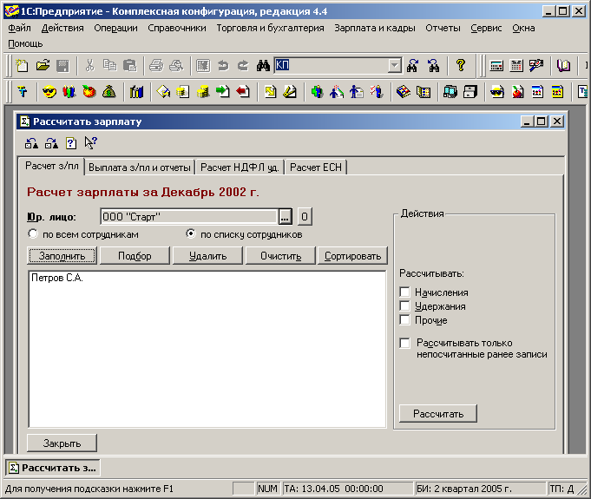
Task: Click the Cut scissors icon
Action: [89, 66]
